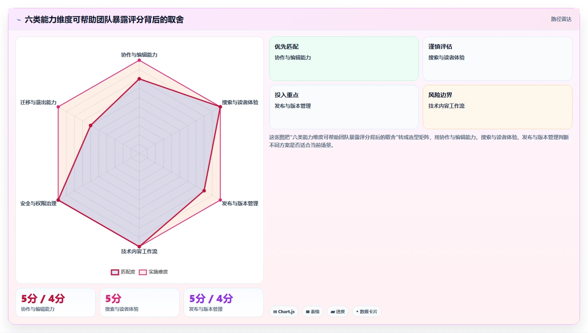Select the 进度 tag chip
The width and height of the screenshot is (588, 333).
tap(338, 312)
